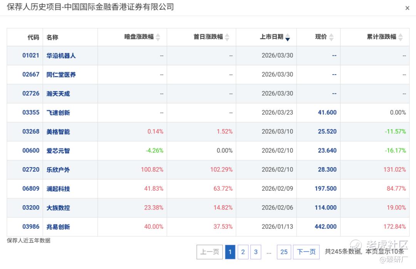This screenshot has height=269, width=416.
Task: Open 澜起科技 stock page
Action: point(58,189)
